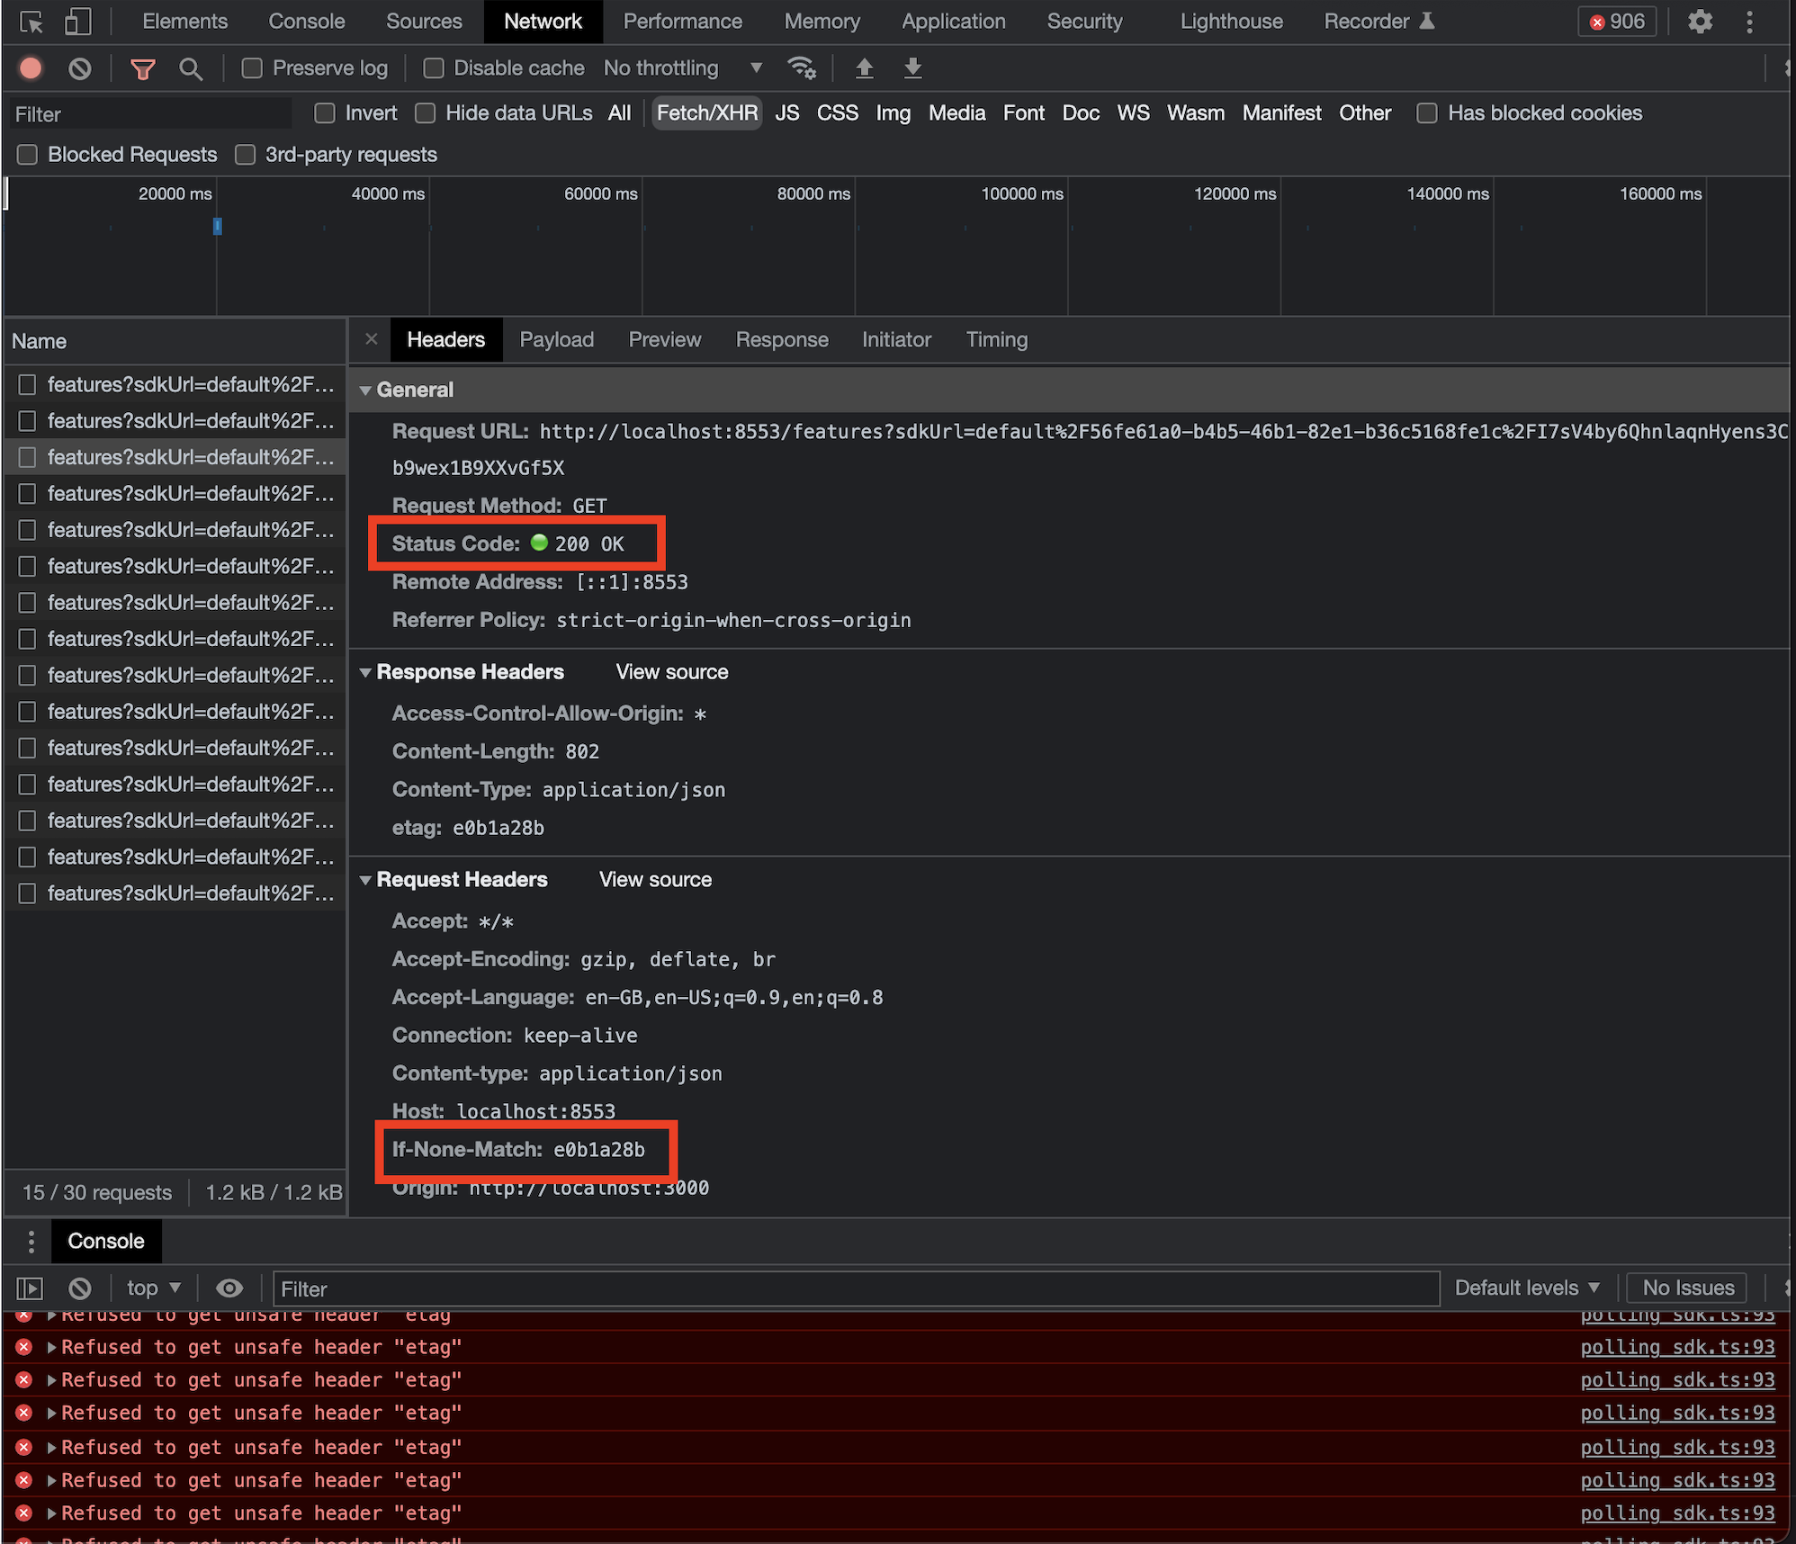Collapse the Response Headers section
The width and height of the screenshot is (1796, 1544).
[x=365, y=672]
